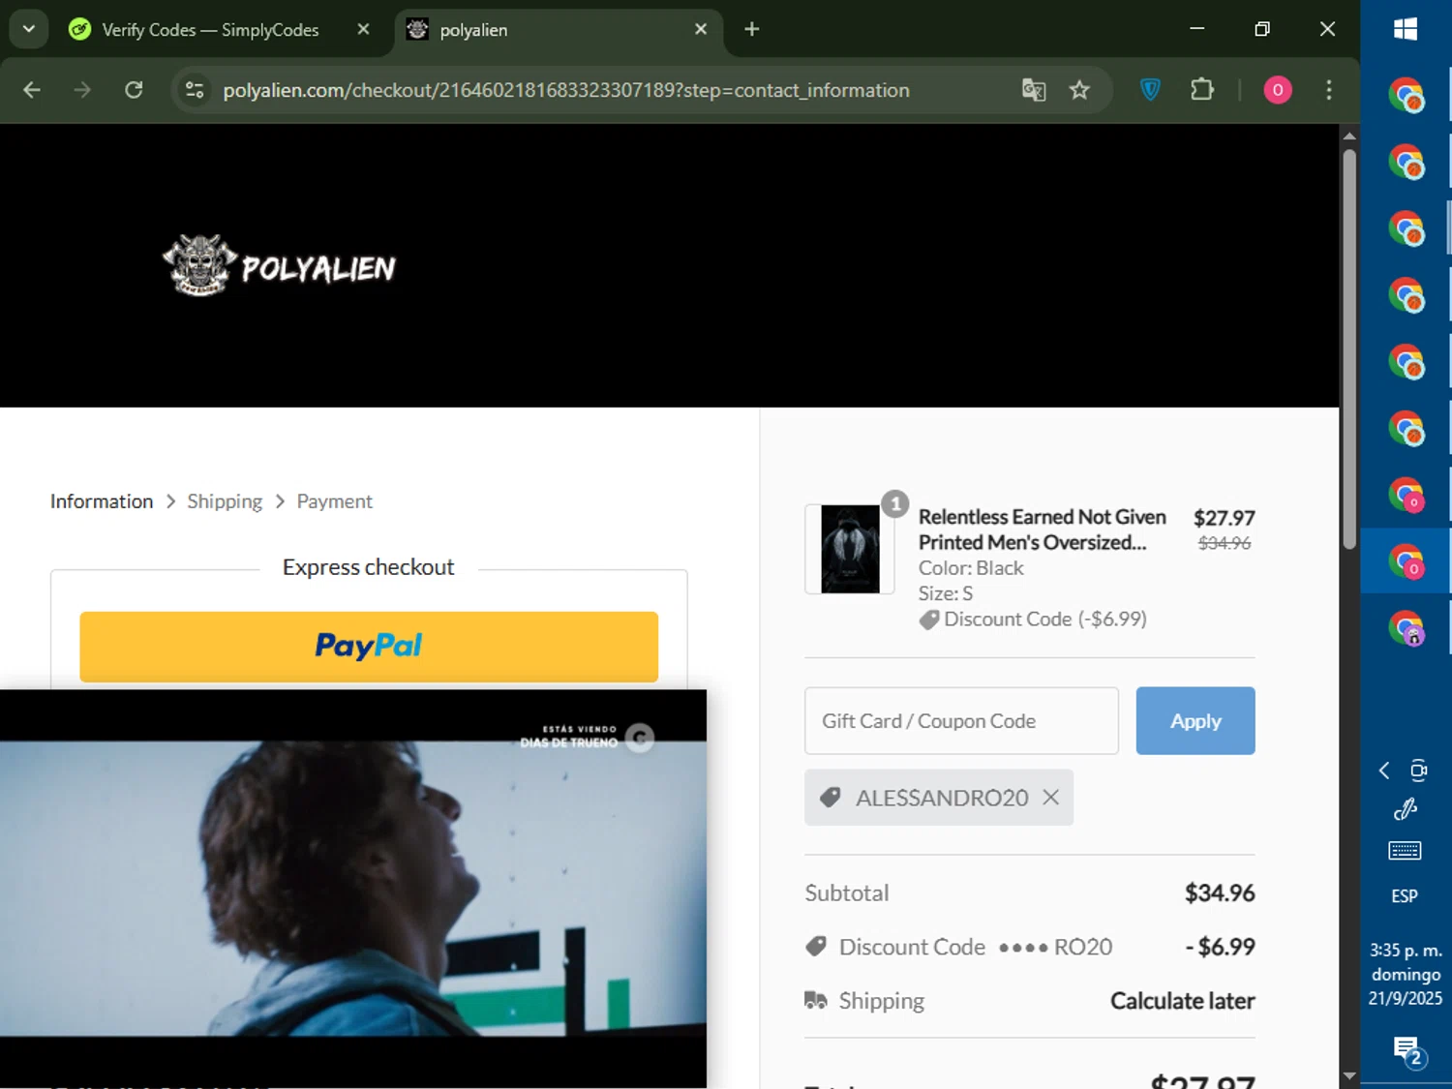Select the polyalien tab
1452x1089 pixels.
click(x=559, y=30)
